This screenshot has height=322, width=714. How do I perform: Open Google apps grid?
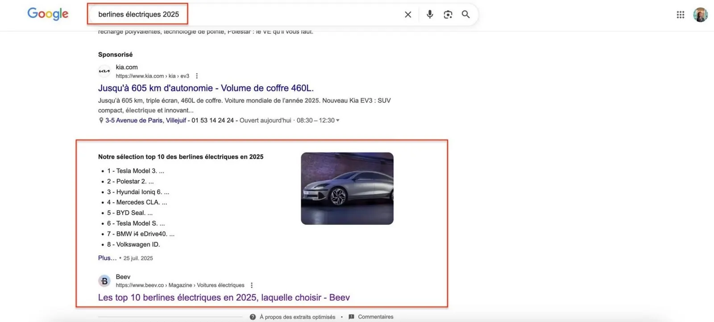tap(680, 15)
